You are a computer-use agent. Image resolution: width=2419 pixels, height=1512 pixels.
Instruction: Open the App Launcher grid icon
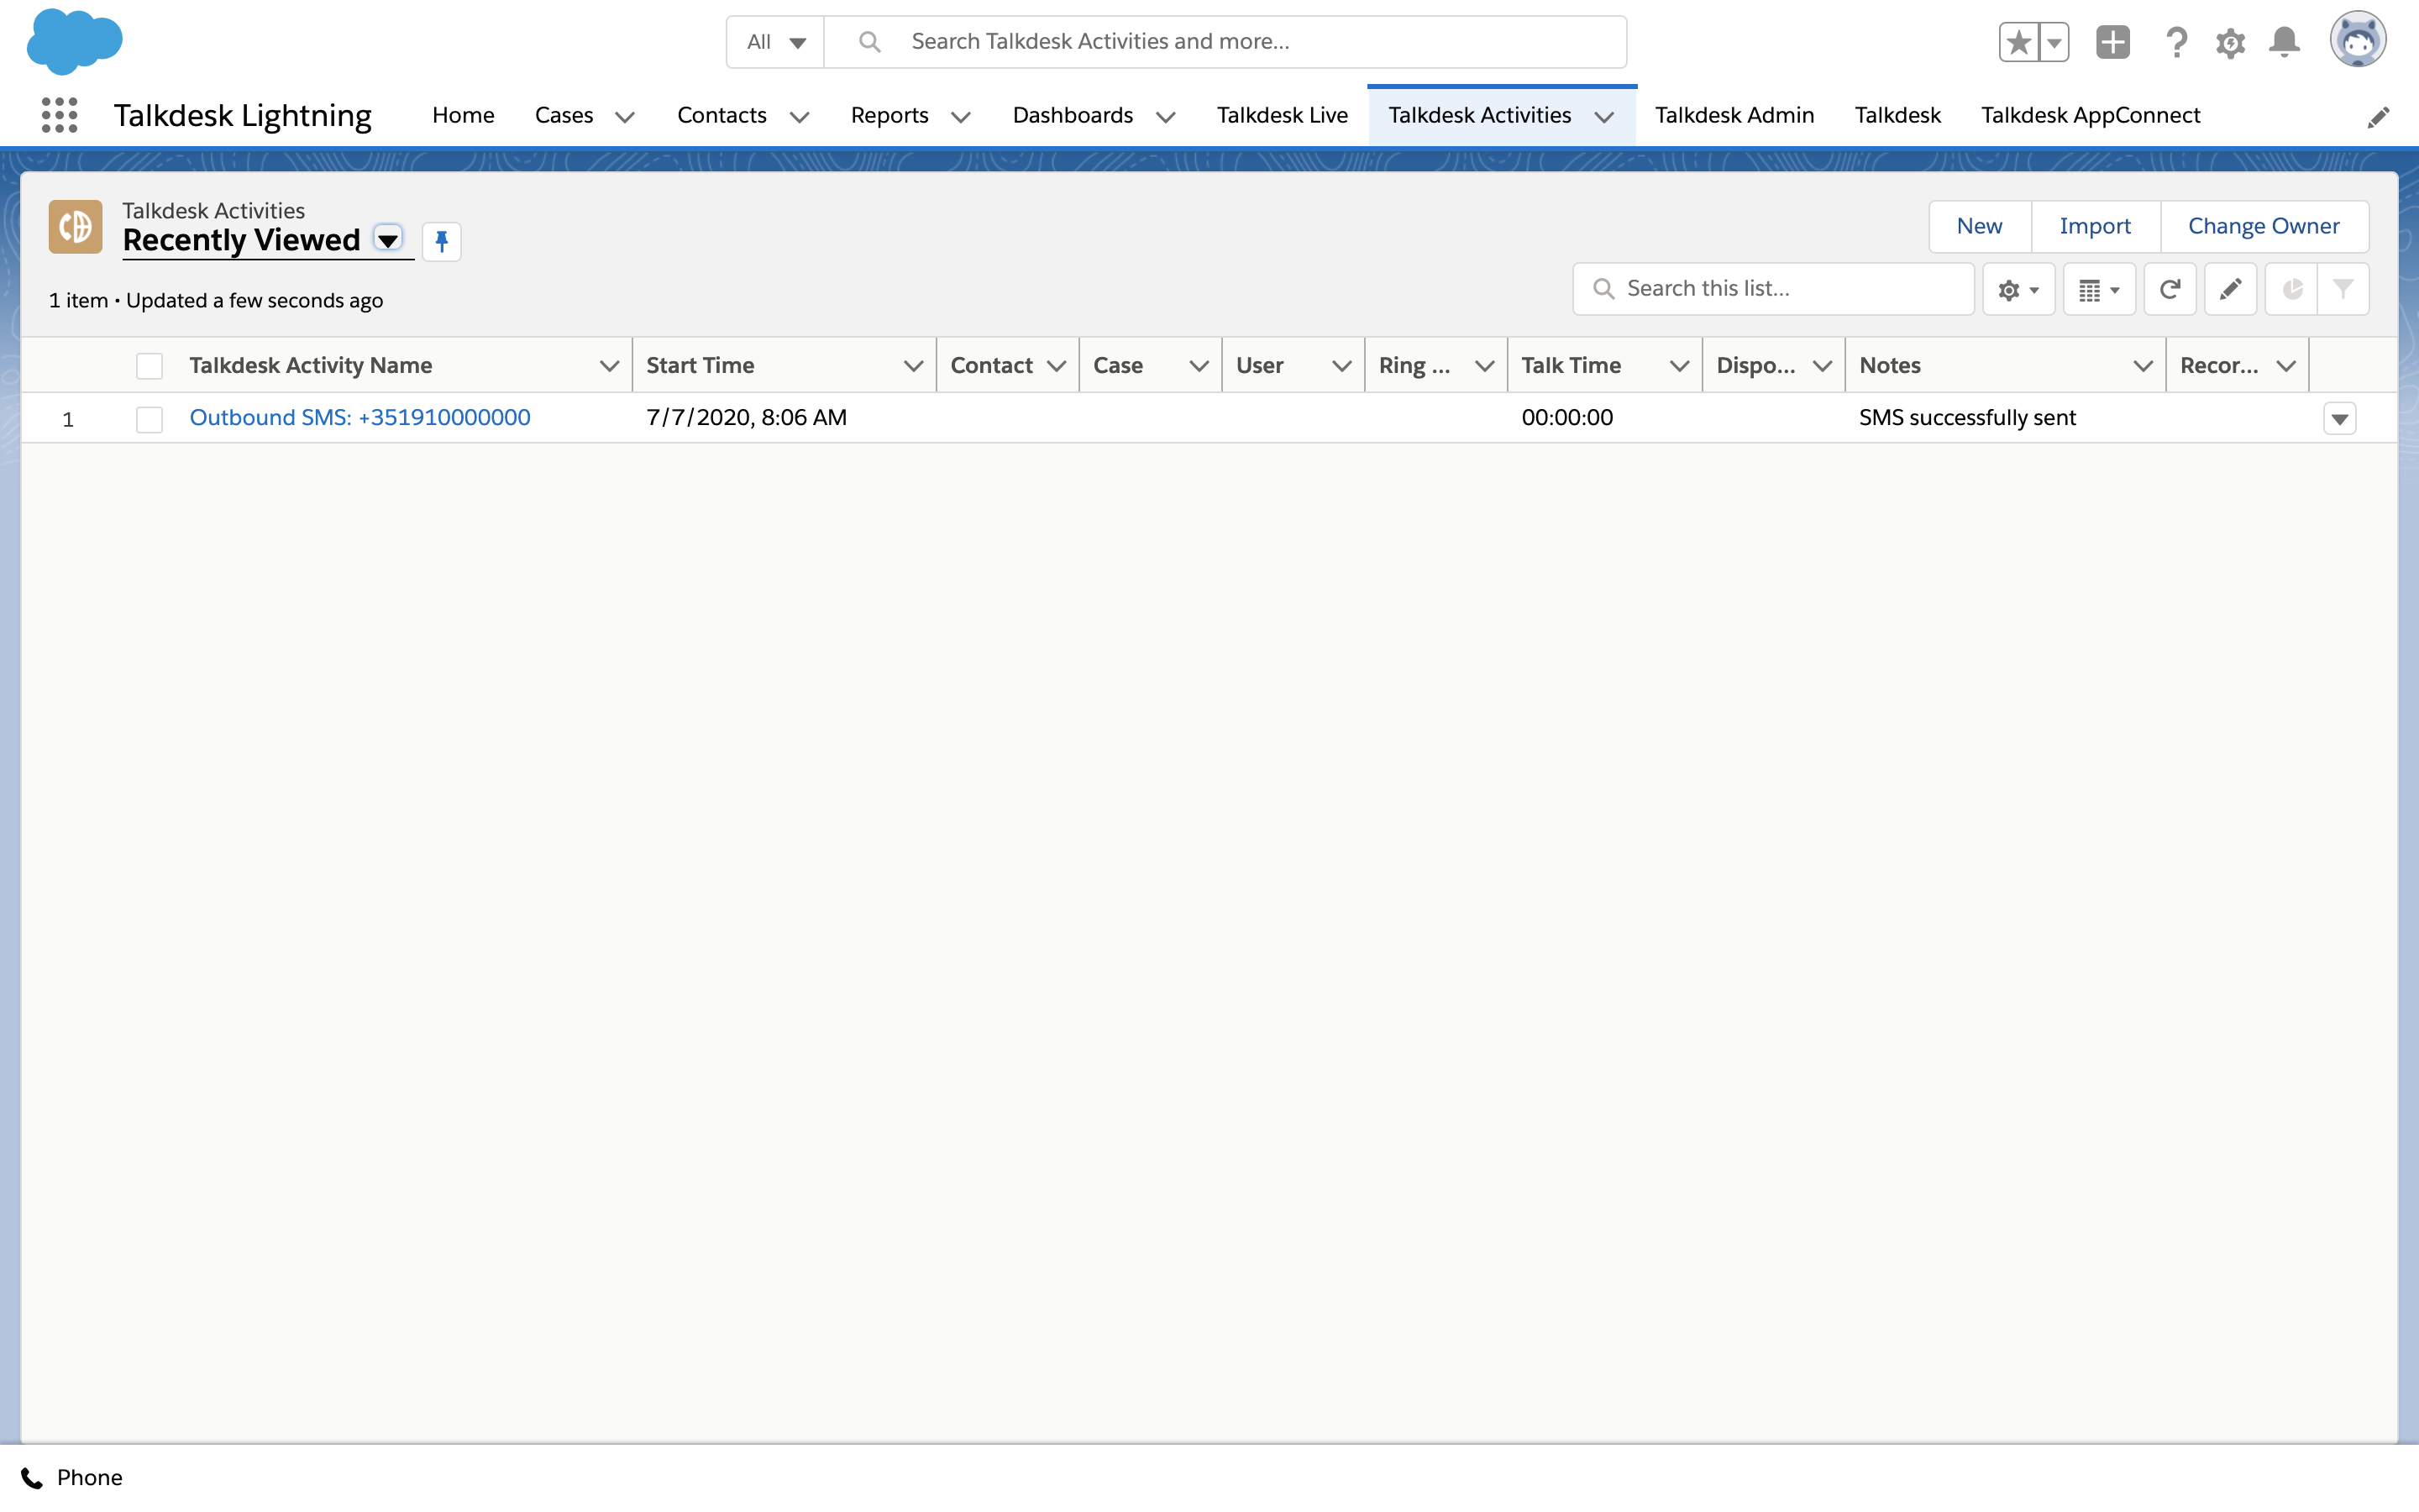click(60, 115)
